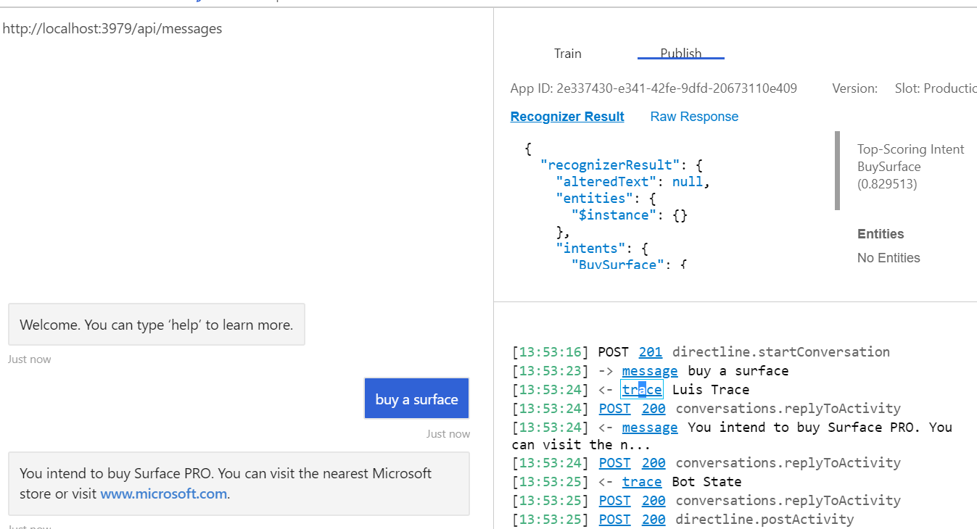The image size is (977, 529).
Task: Click the 'buy a surface' chat bubble
Action: click(x=416, y=399)
